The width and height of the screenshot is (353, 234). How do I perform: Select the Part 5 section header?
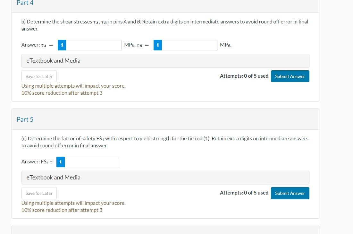pyautogui.click(x=25, y=119)
